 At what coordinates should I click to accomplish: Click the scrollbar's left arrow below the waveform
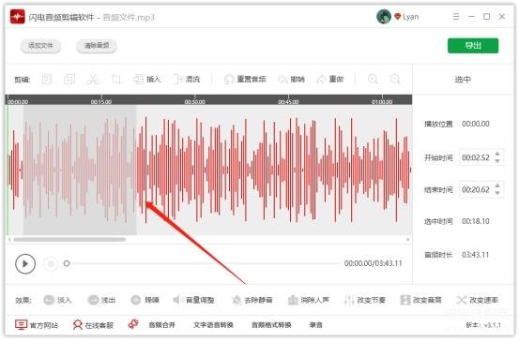coord(9,239)
